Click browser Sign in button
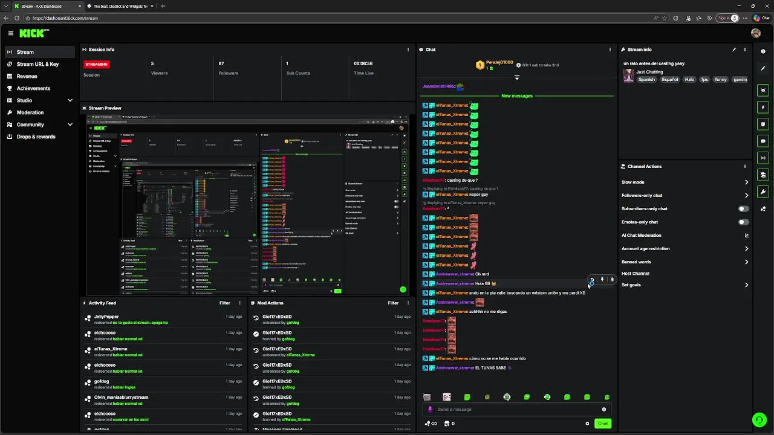The image size is (774, 435). pos(727,18)
